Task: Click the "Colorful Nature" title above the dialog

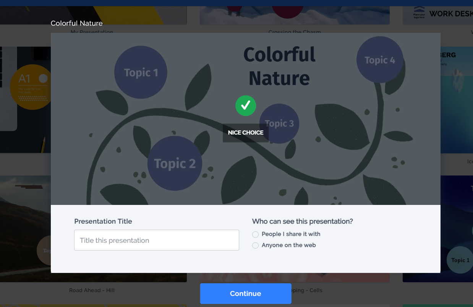Action: pos(77,23)
